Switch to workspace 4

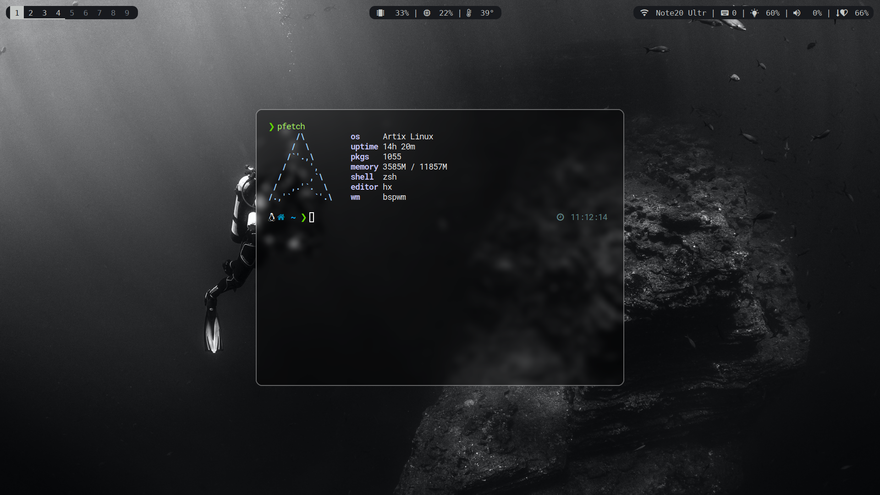(58, 13)
